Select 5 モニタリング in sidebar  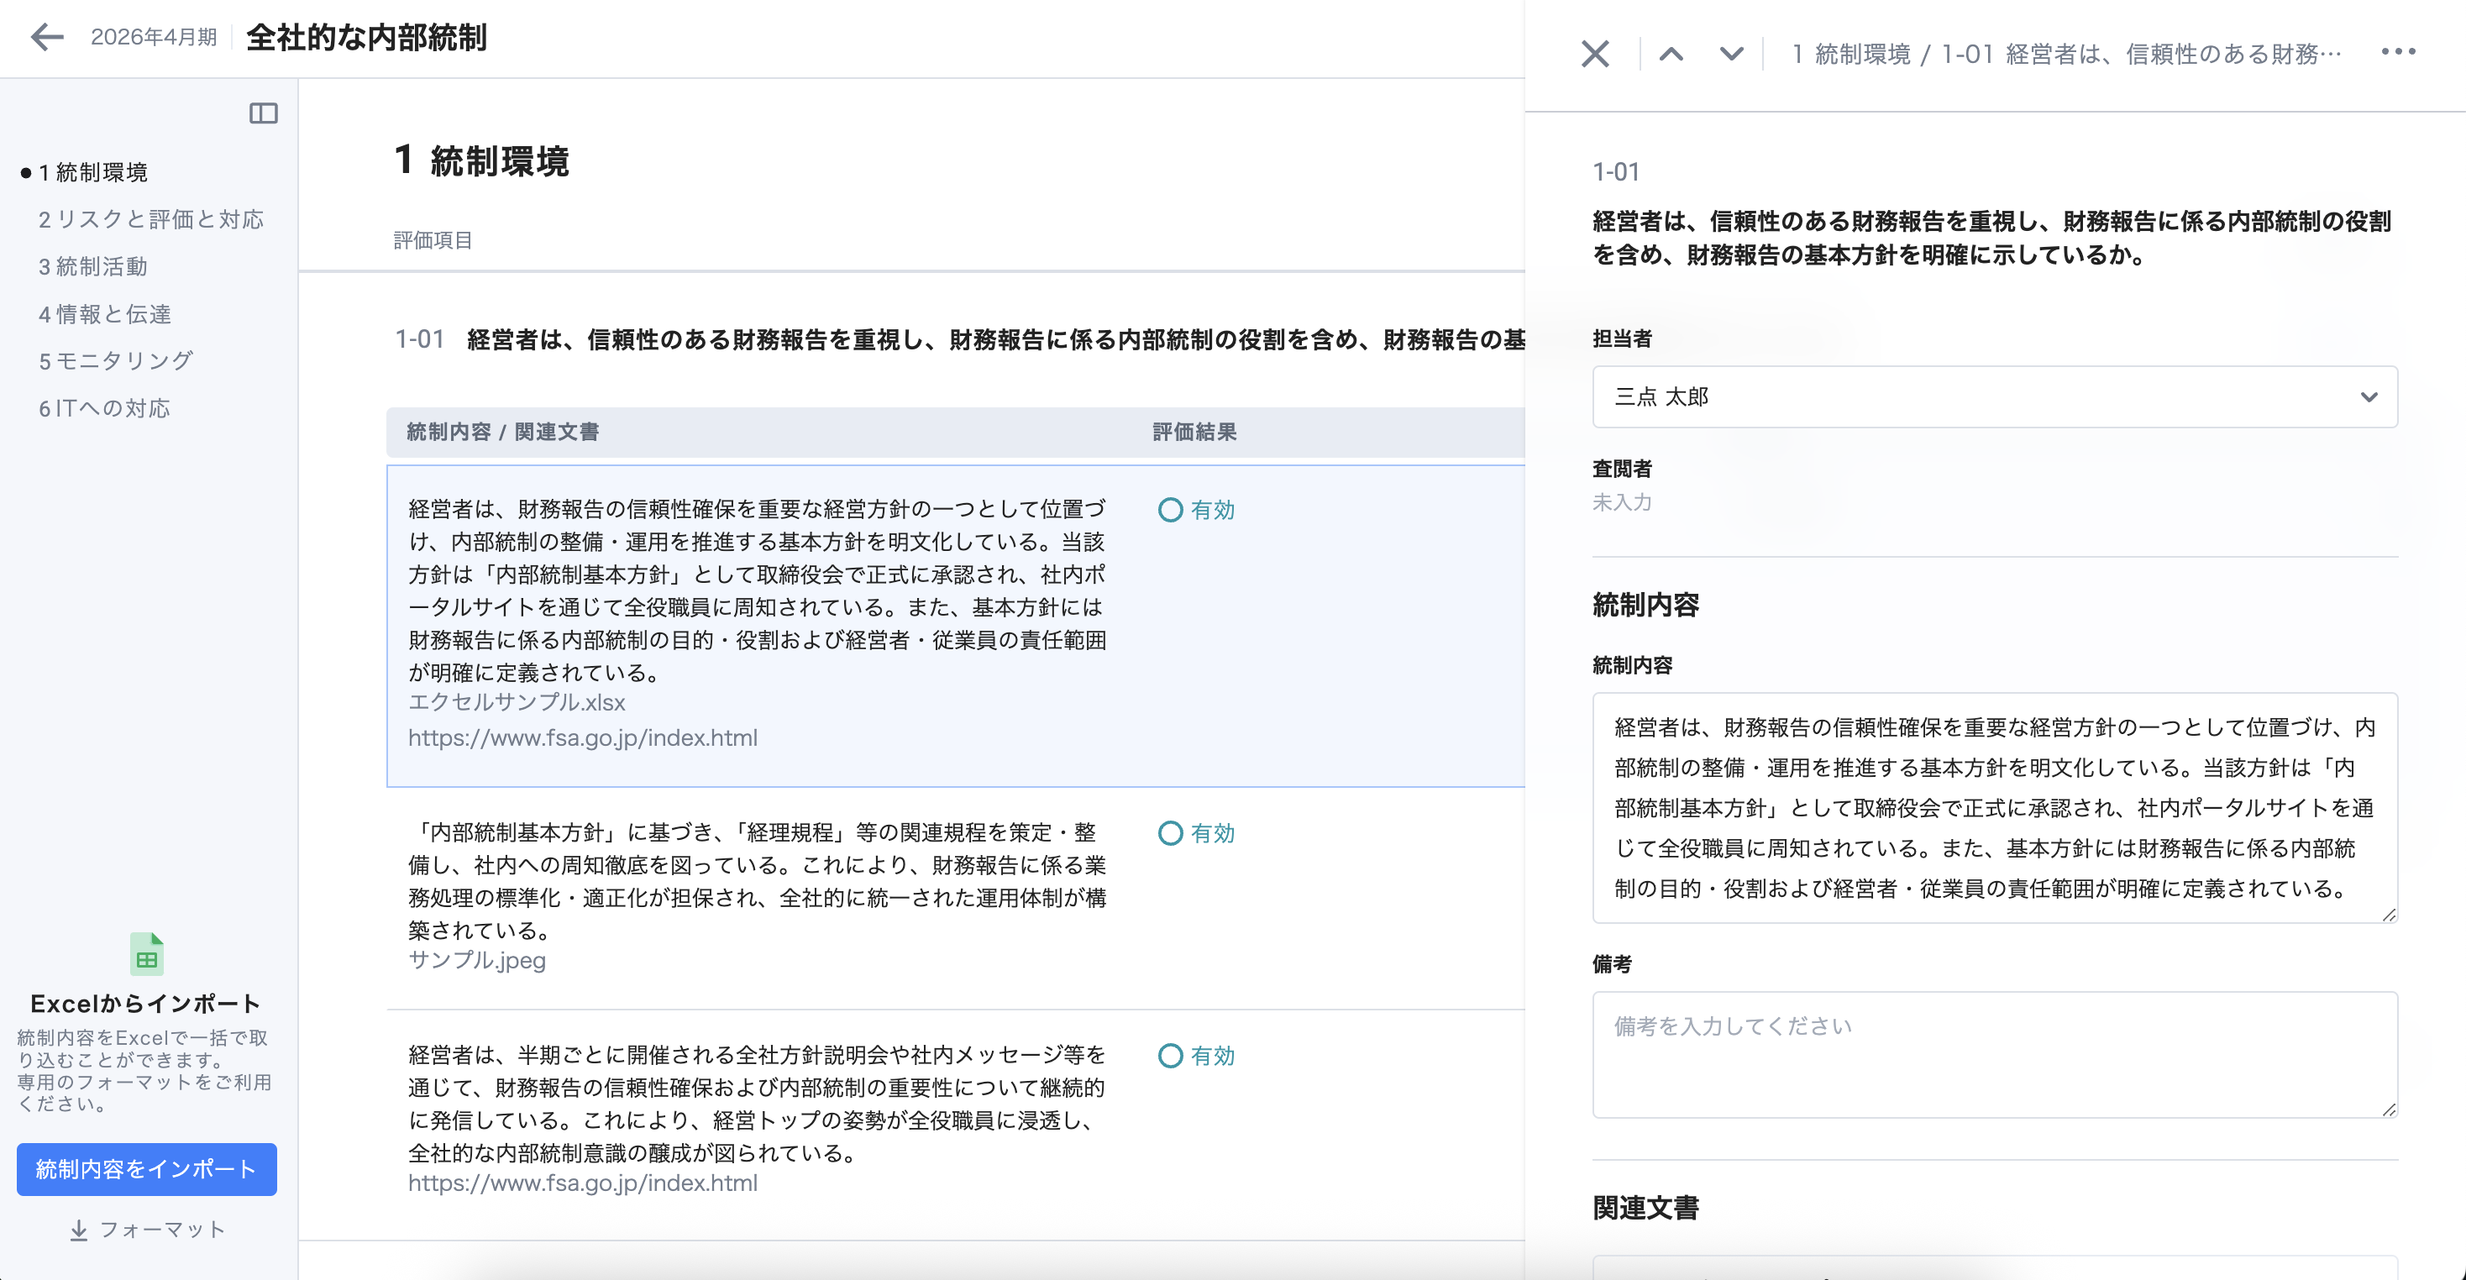116,361
